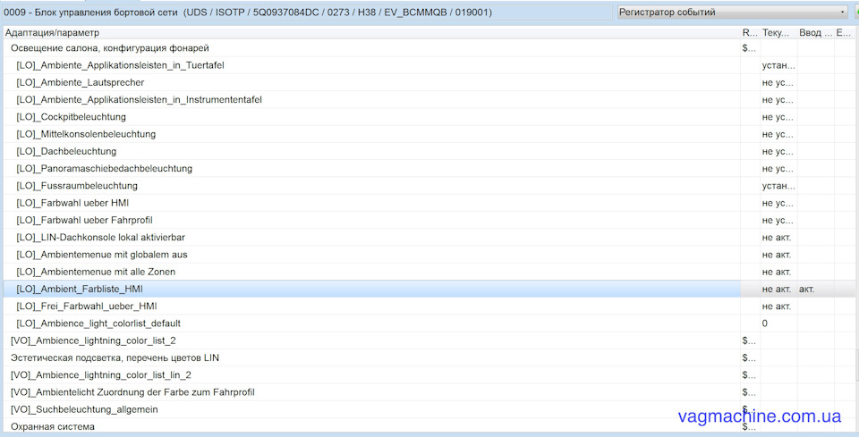The width and height of the screenshot is (859, 437).
Task: Click не акт. value of Frei_Farbwahl_ueber_HMI
Action: click(x=777, y=307)
